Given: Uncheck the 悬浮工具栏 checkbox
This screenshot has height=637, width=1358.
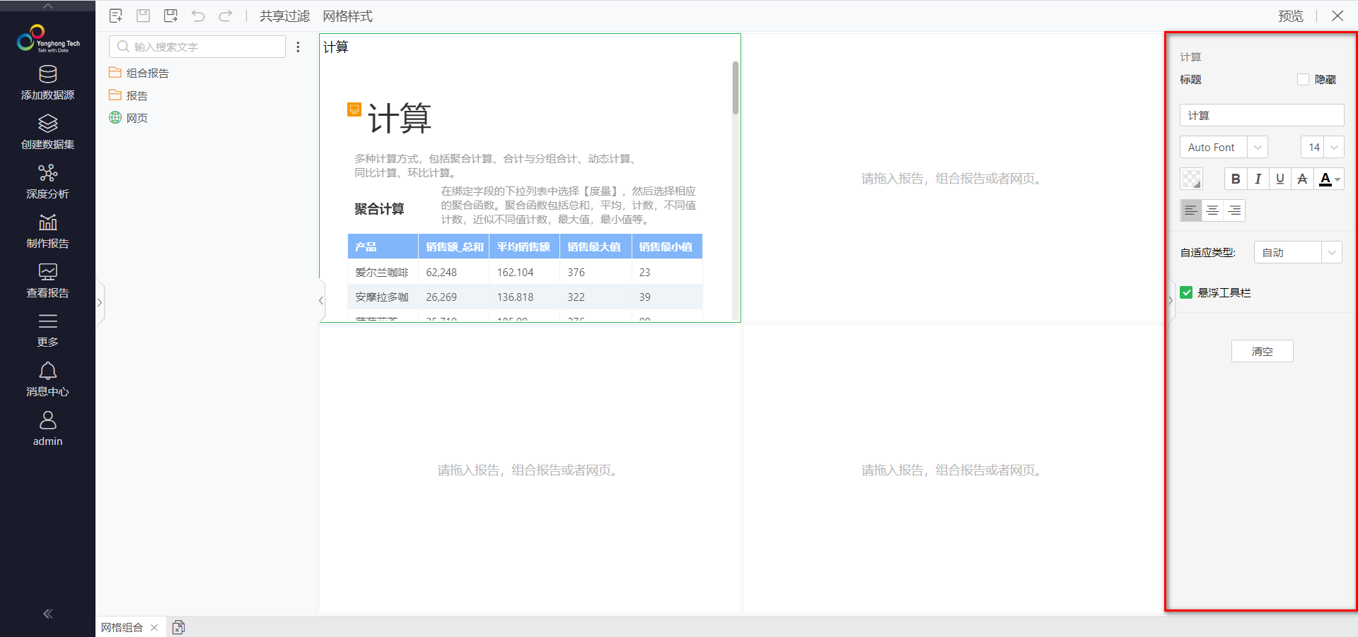Looking at the screenshot, I should click(x=1186, y=292).
